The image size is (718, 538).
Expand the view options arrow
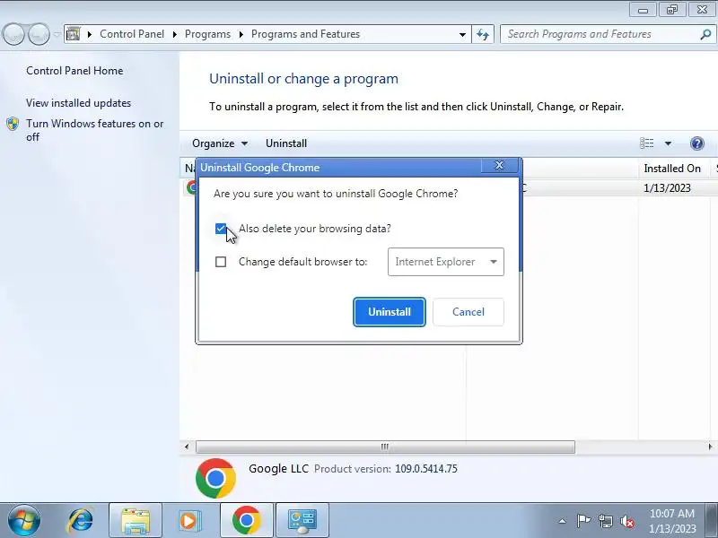668,143
